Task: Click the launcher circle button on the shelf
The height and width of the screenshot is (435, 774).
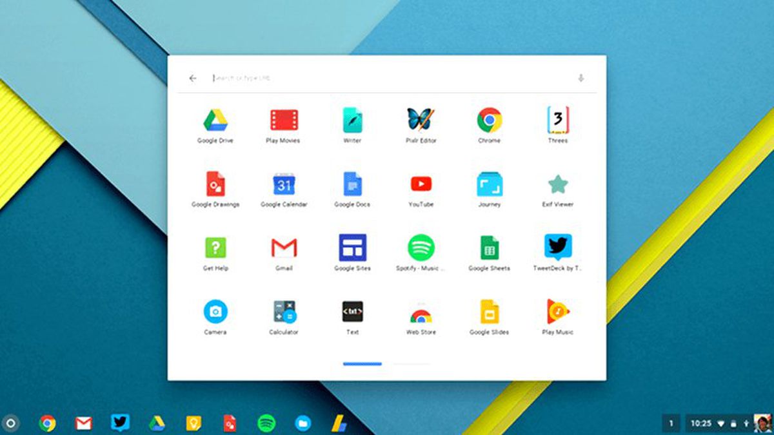Action: point(10,423)
